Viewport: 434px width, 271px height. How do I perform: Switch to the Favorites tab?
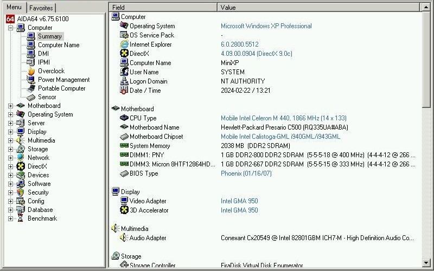[x=41, y=8]
